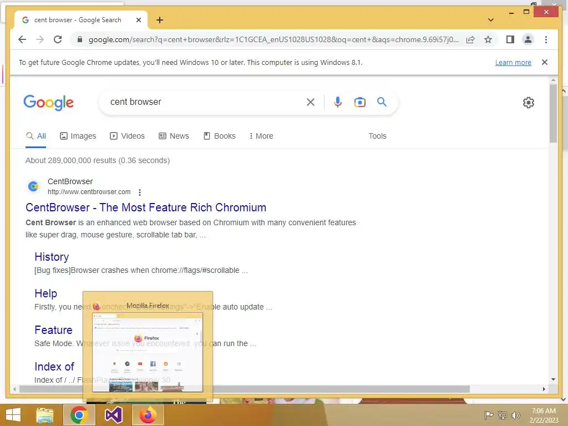Open a new tab with plus button
This screenshot has width=568, height=426.
pyautogui.click(x=160, y=20)
